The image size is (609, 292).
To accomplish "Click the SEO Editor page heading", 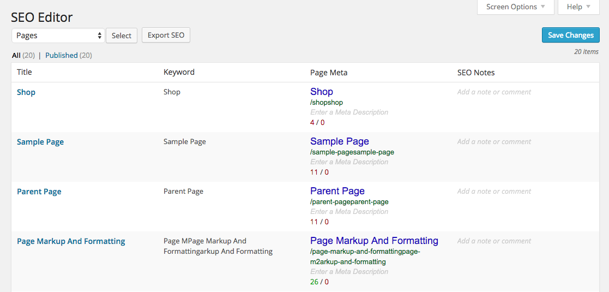I will point(42,17).
